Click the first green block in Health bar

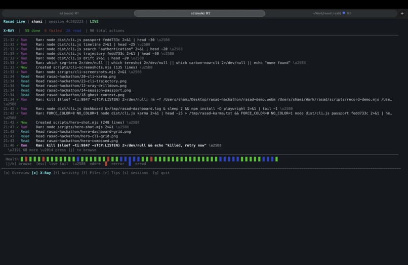tap(22, 159)
